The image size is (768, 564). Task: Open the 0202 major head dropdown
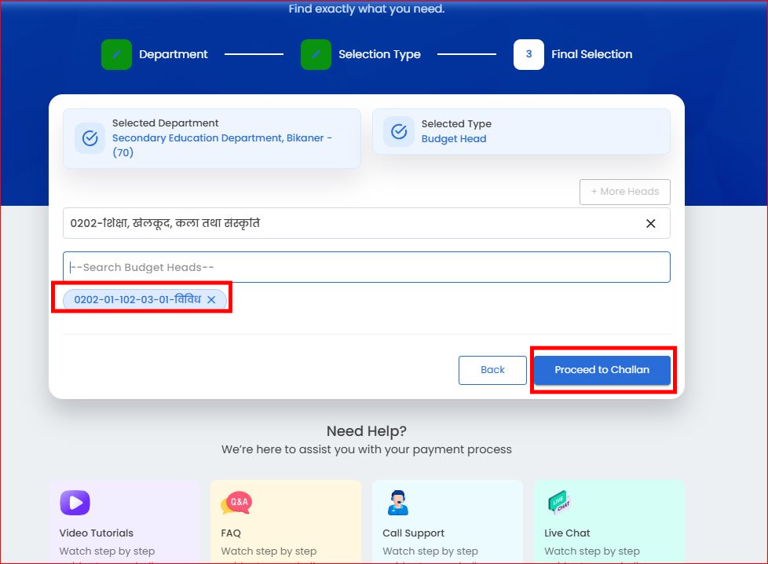tap(367, 223)
